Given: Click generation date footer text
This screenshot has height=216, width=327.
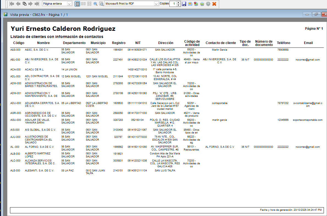Looking at the screenshot, I should click(x=291, y=210).
